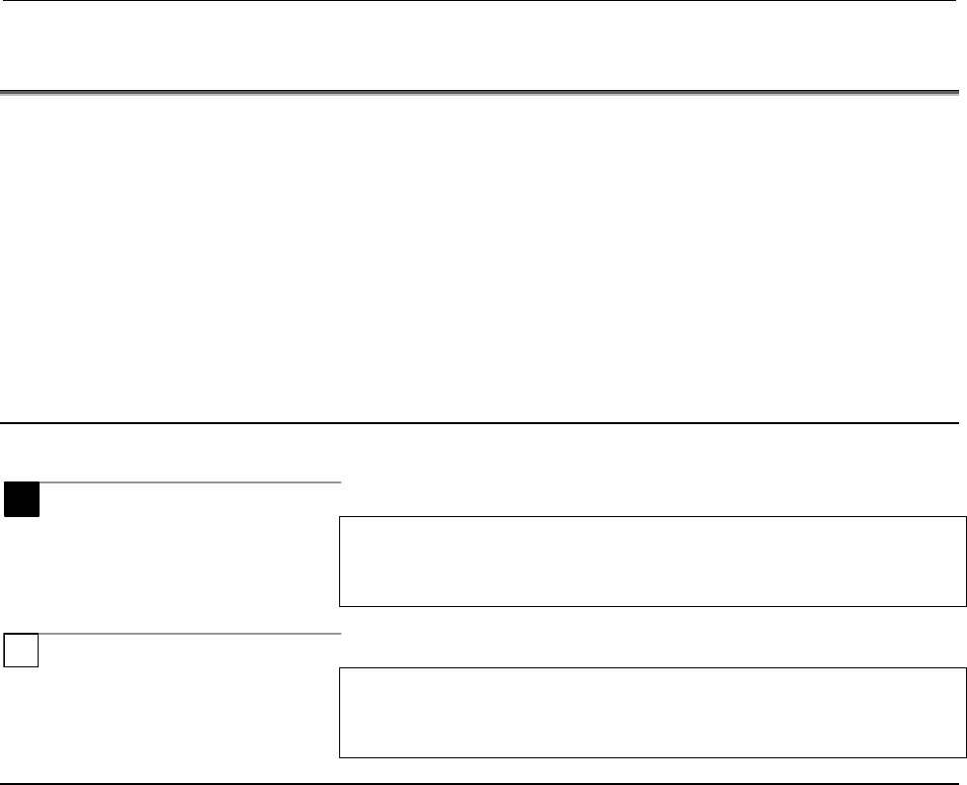This screenshot has width=967, height=785.
Task: Click inside the lower empty text box
Action: pyautogui.click(x=652, y=713)
